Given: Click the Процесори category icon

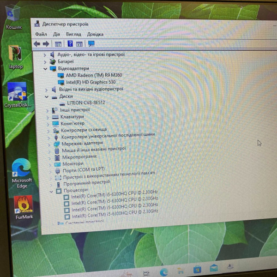Looking at the screenshot, I should [x=59, y=191].
